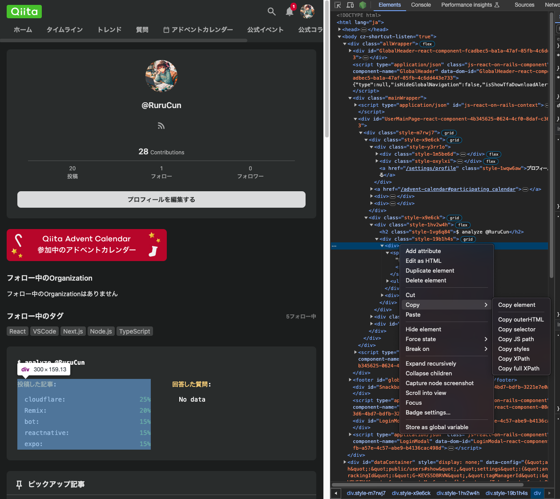This screenshot has height=499, width=560.
Task: Click the grid badge beside style-19b1h4s
Action: [468, 239]
